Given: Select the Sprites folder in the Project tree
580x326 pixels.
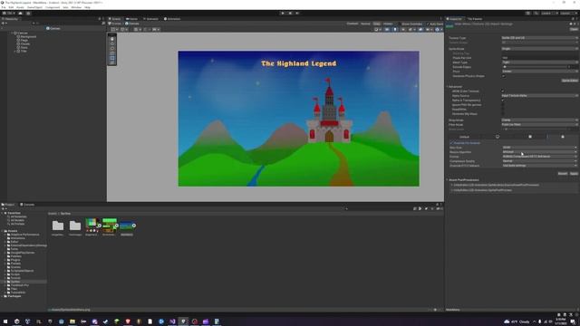Looking at the screenshot, I should [x=15, y=282].
